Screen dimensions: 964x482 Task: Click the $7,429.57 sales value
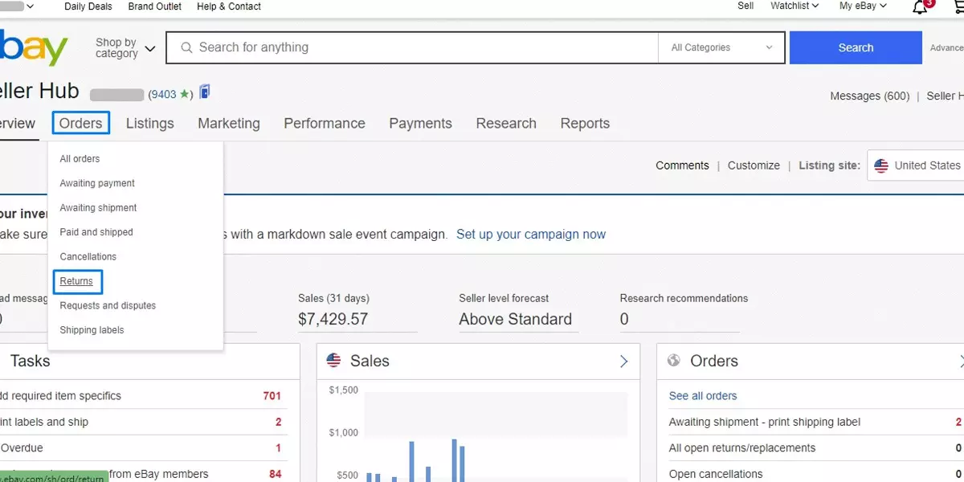333,319
